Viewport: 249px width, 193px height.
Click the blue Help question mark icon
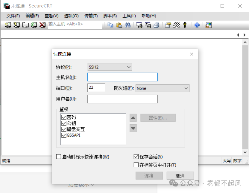coord(197,25)
